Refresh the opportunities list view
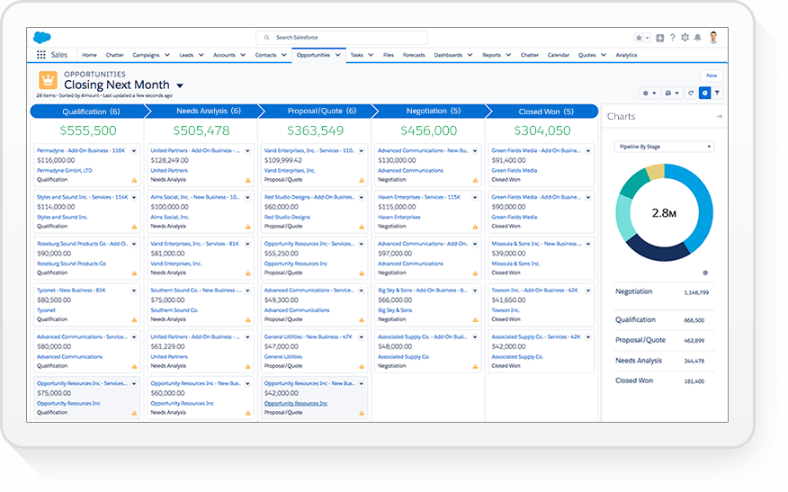Image resolution: width=788 pixels, height=492 pixels. [x=691, y=93]
